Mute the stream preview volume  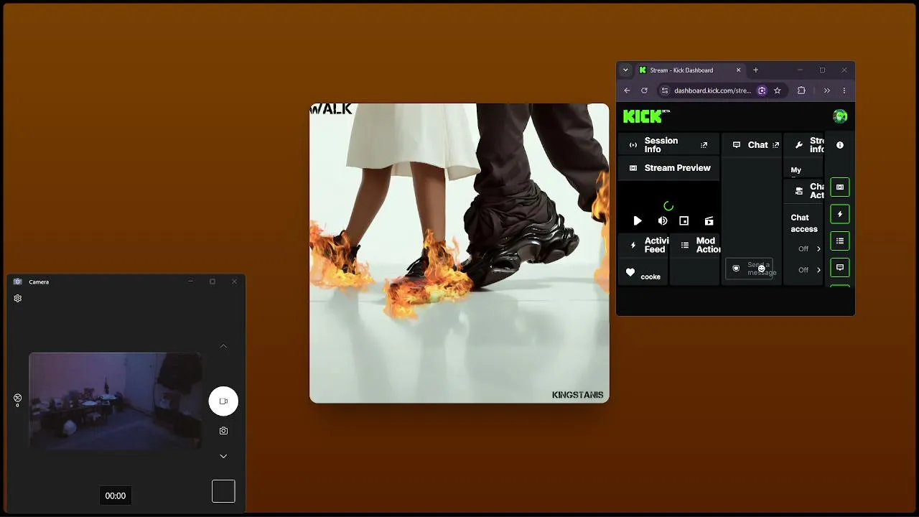(663, 221)
